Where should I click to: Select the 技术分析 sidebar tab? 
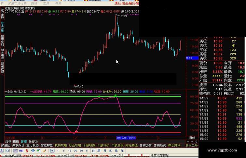point(2,27)
